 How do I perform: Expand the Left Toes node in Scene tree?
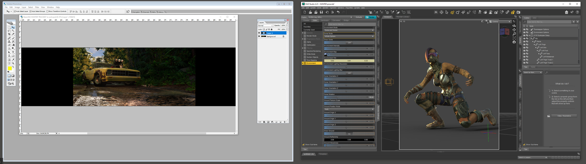click(539, 54)
